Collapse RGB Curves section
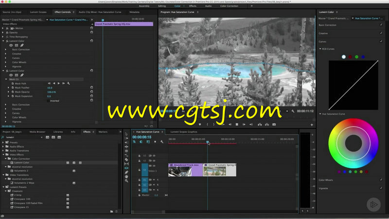Viewport: 389px width, 219px height. coord(320,49)
